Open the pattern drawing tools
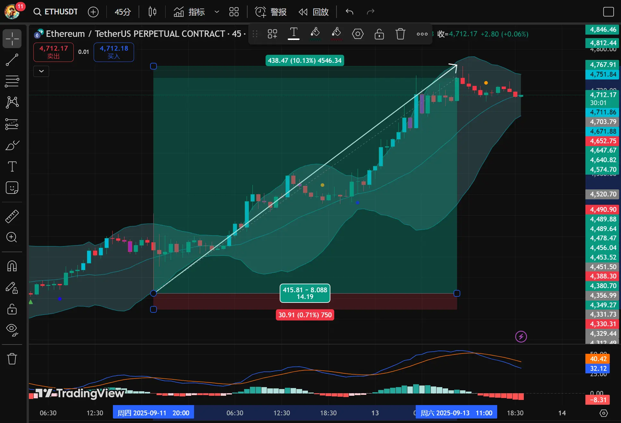The height and width of the screenshot is (423, 621). click(12, 102)
